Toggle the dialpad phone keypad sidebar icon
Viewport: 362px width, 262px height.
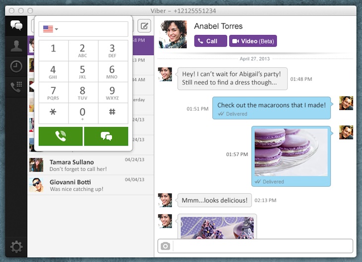pos(16,87)
